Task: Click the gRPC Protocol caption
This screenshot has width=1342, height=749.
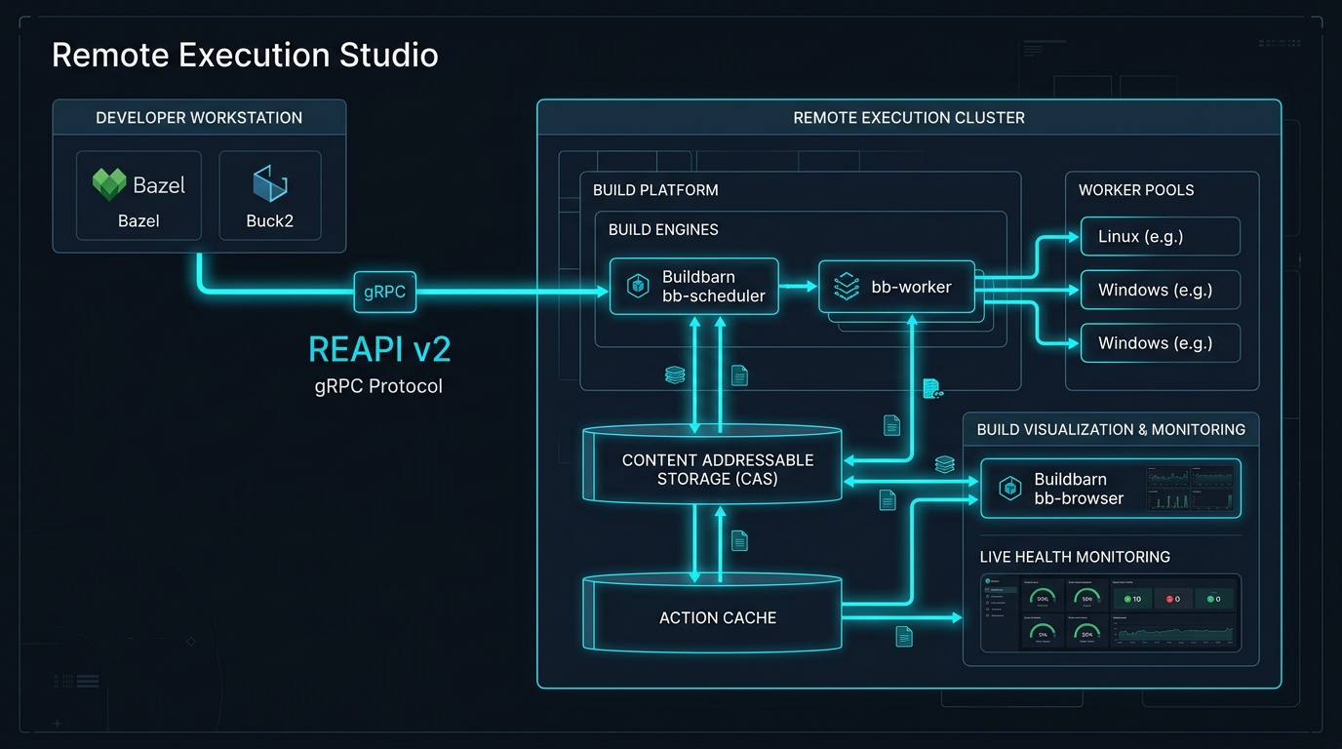Action: (x=378, y=386)
